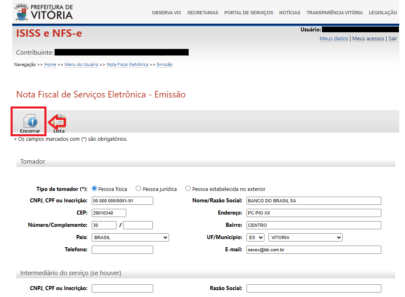Choose Pessoa jurídica as tomador type
The height and width of the screenshot is (297, 405).
click(139, 188)
